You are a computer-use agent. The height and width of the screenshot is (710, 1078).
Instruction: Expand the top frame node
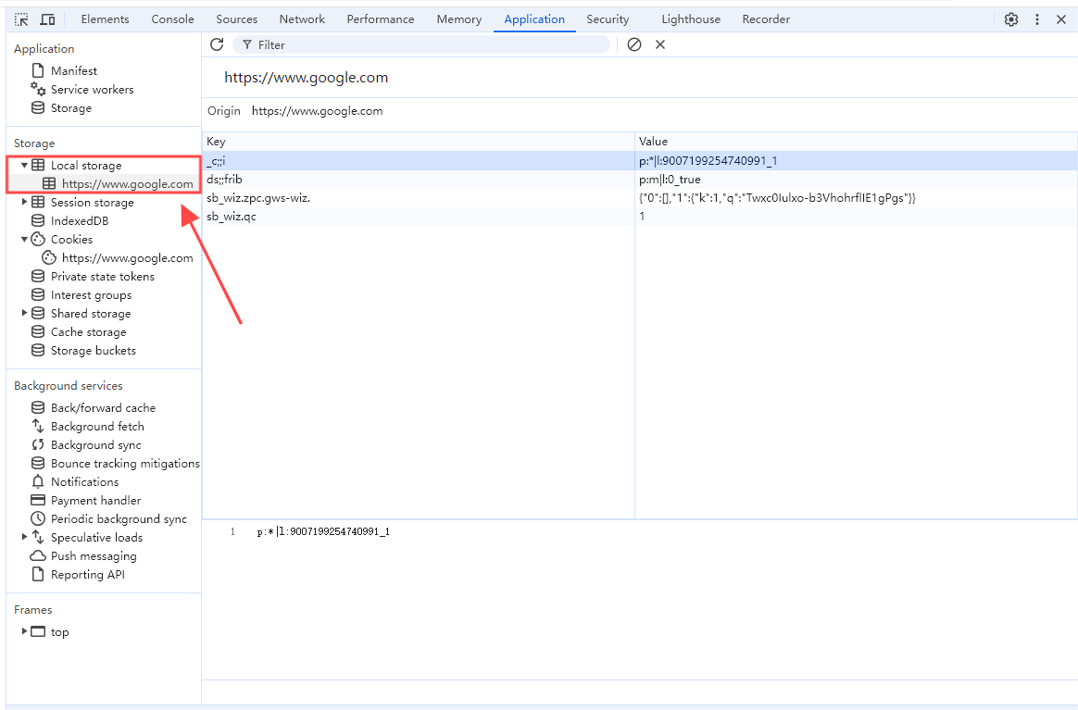tap(24, 631)
